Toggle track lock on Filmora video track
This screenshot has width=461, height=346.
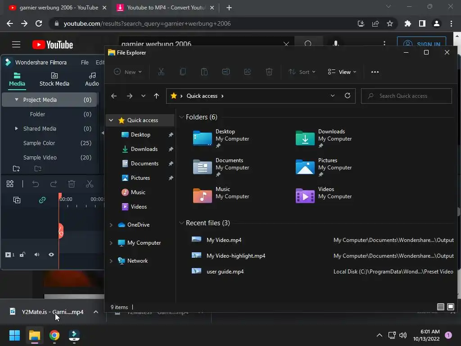tap(23, 255)
